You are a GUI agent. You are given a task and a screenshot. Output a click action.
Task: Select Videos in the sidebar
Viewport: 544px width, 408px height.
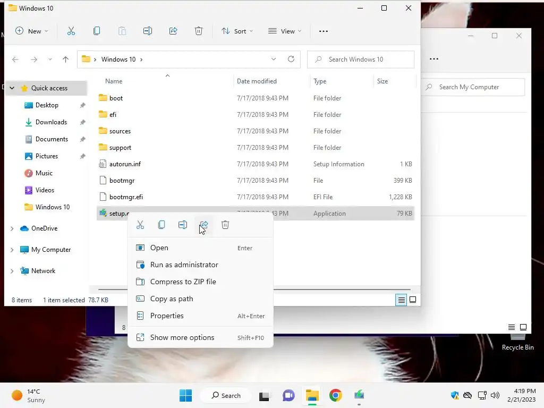[45, 190]
